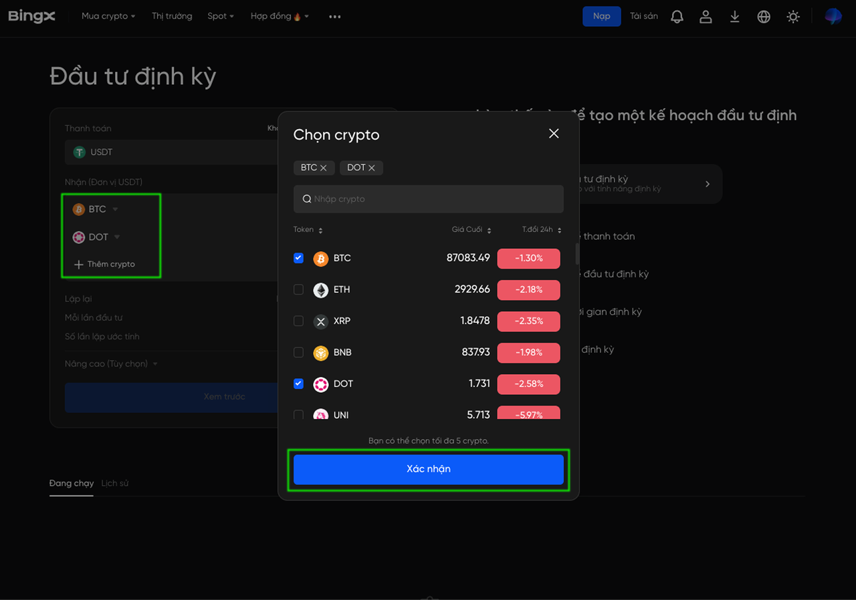Check the ETH checkbox
This screenshot has width=856, height=600.
pos(299,289)
